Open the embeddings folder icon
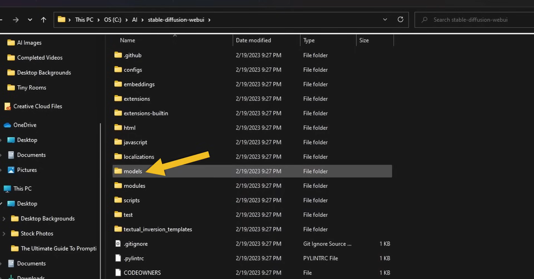 click(x=118, y=84)
